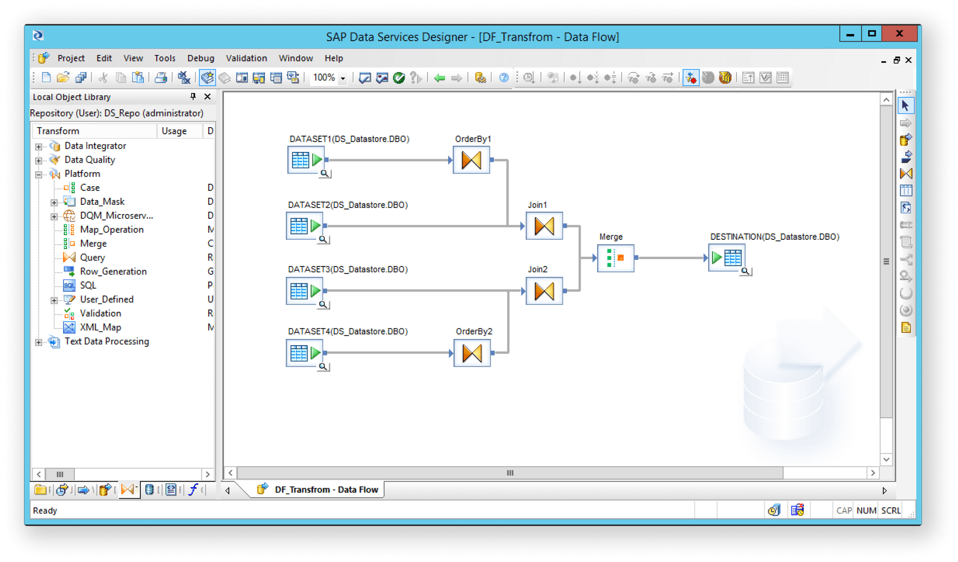This screenshot has height=562, width=958.
Task: Pin the Local Object Library panel
Action: (x=193, y=97)
